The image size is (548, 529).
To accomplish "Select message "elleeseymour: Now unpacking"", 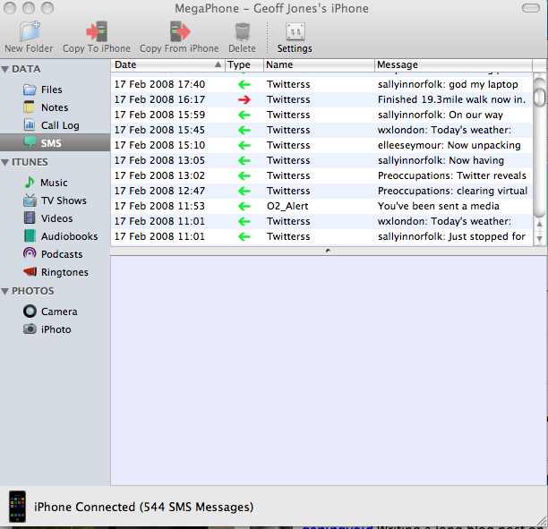I will (450, 145).
